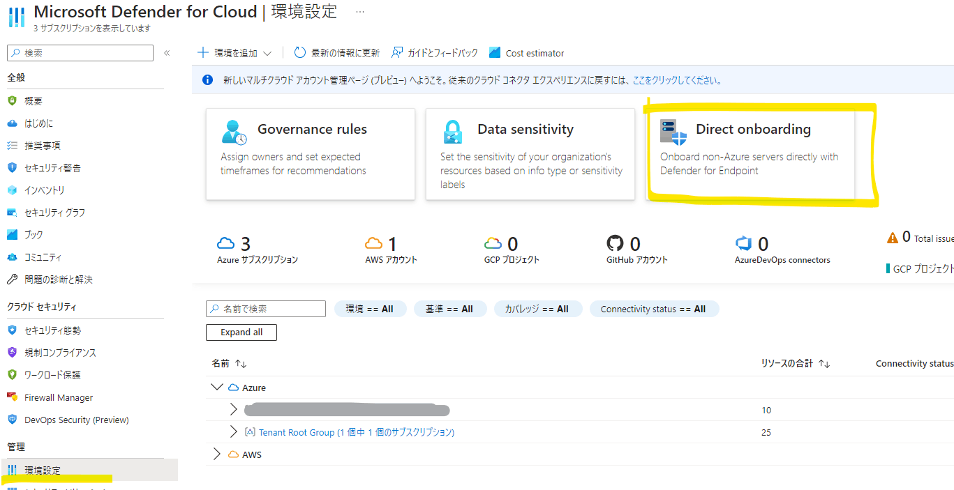
Task: Collapse the Azure tree group chevron
Action: click(x=216, y=388)
